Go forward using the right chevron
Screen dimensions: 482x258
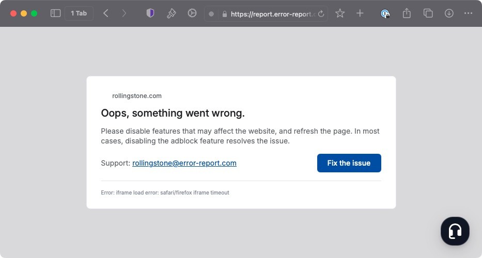pos(124,13)
